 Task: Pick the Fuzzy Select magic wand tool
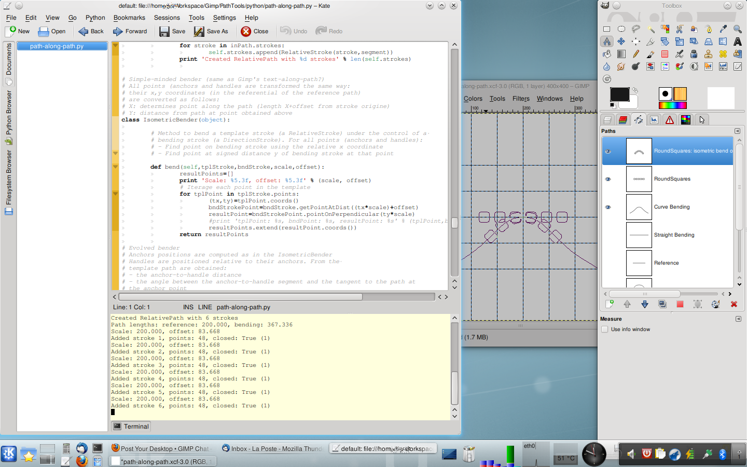point(651,29)
